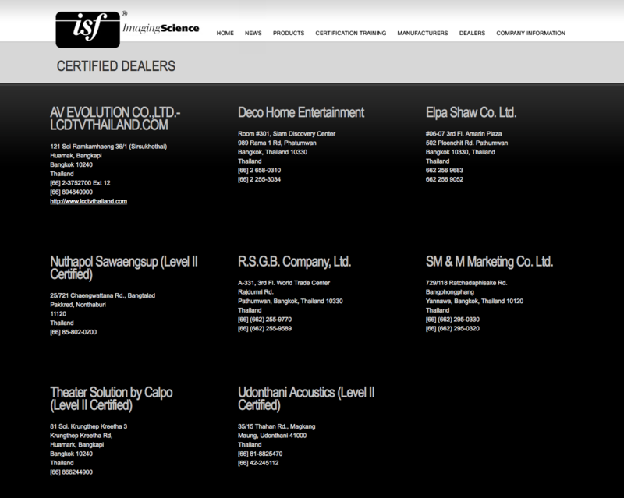Select A-331, 3rd Fl. World Trade Center
The height and width of the screenshot is (498, 624).
(284, 283)
